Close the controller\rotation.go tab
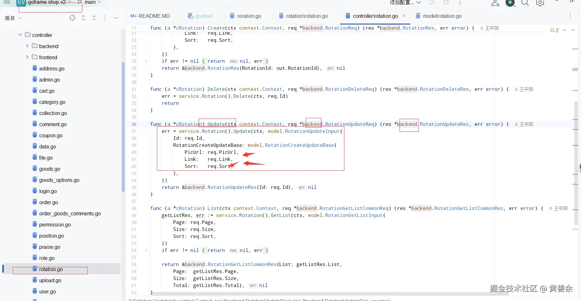Image resolution: width=581 pixels, height=301 pixels. coord(404,16)
